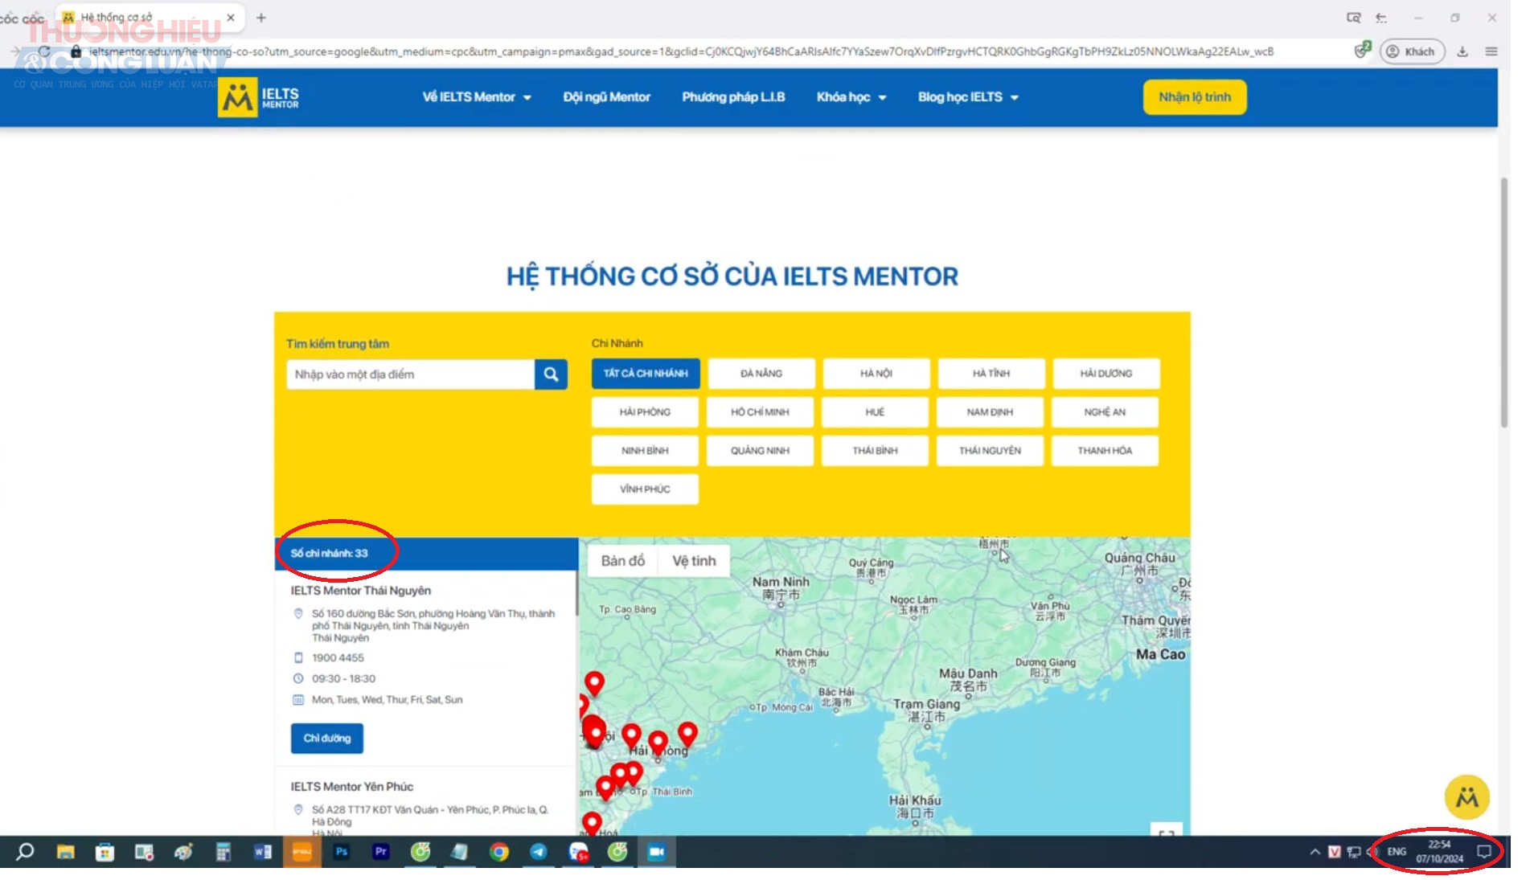Screen dimensions: 1530x880
Task: Filter branches by HÀ NỘI
Action: point(876,374)
